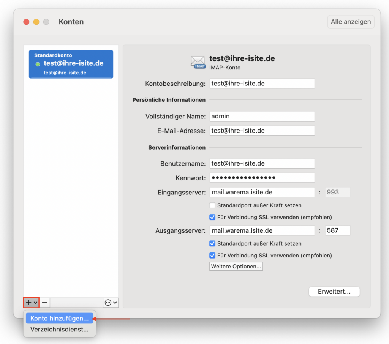The width and height of the screenshot is (389, 344).
Task: Click the yellow minimize window button
Action: [36, 22]
